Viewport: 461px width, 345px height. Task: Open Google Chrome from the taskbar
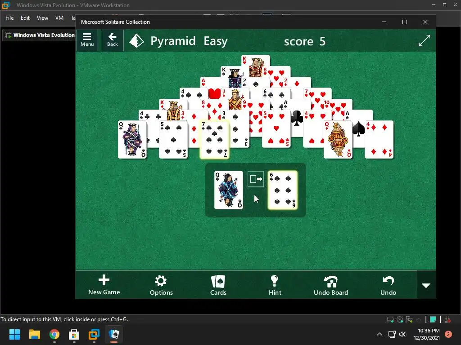[x=54, y=334]
